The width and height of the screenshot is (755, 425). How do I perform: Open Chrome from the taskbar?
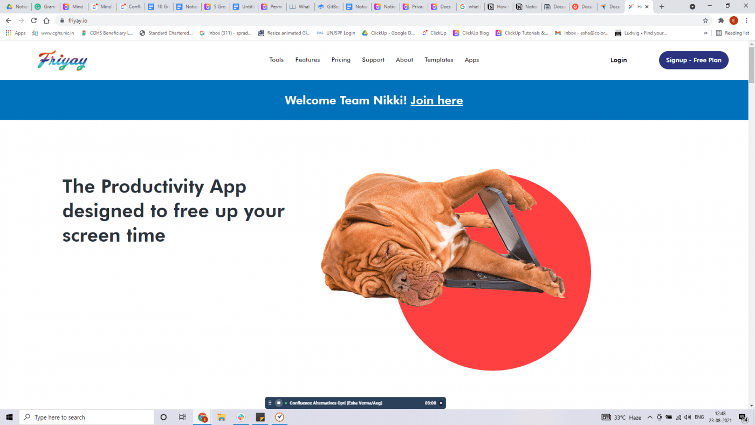(203, 417)
